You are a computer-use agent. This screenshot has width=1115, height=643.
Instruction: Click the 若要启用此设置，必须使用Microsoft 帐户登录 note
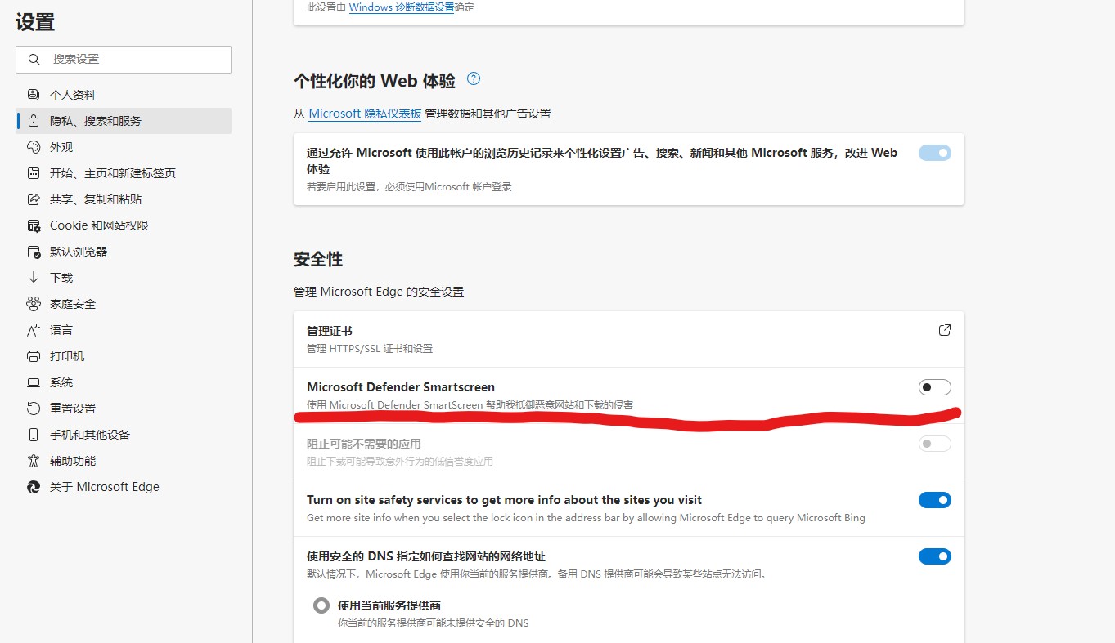409,187
